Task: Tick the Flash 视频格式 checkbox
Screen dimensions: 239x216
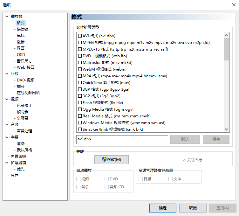Action: [80, 103]
